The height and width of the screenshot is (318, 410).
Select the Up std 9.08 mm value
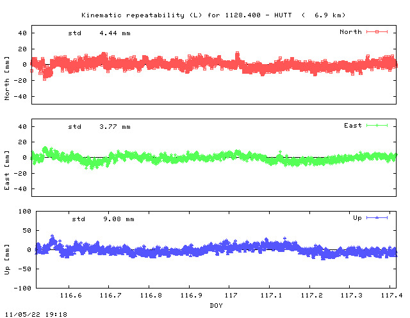pyautogui.click(x=119, y=219)
